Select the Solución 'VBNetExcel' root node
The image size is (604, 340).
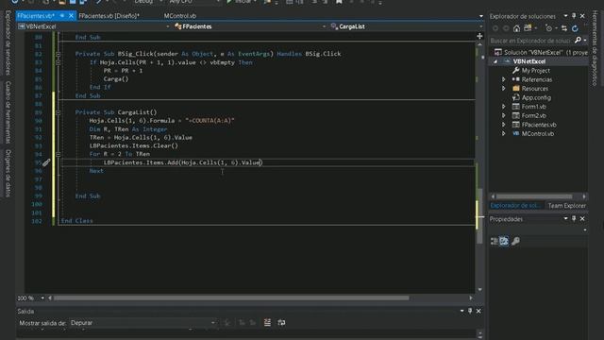[545, 53]
